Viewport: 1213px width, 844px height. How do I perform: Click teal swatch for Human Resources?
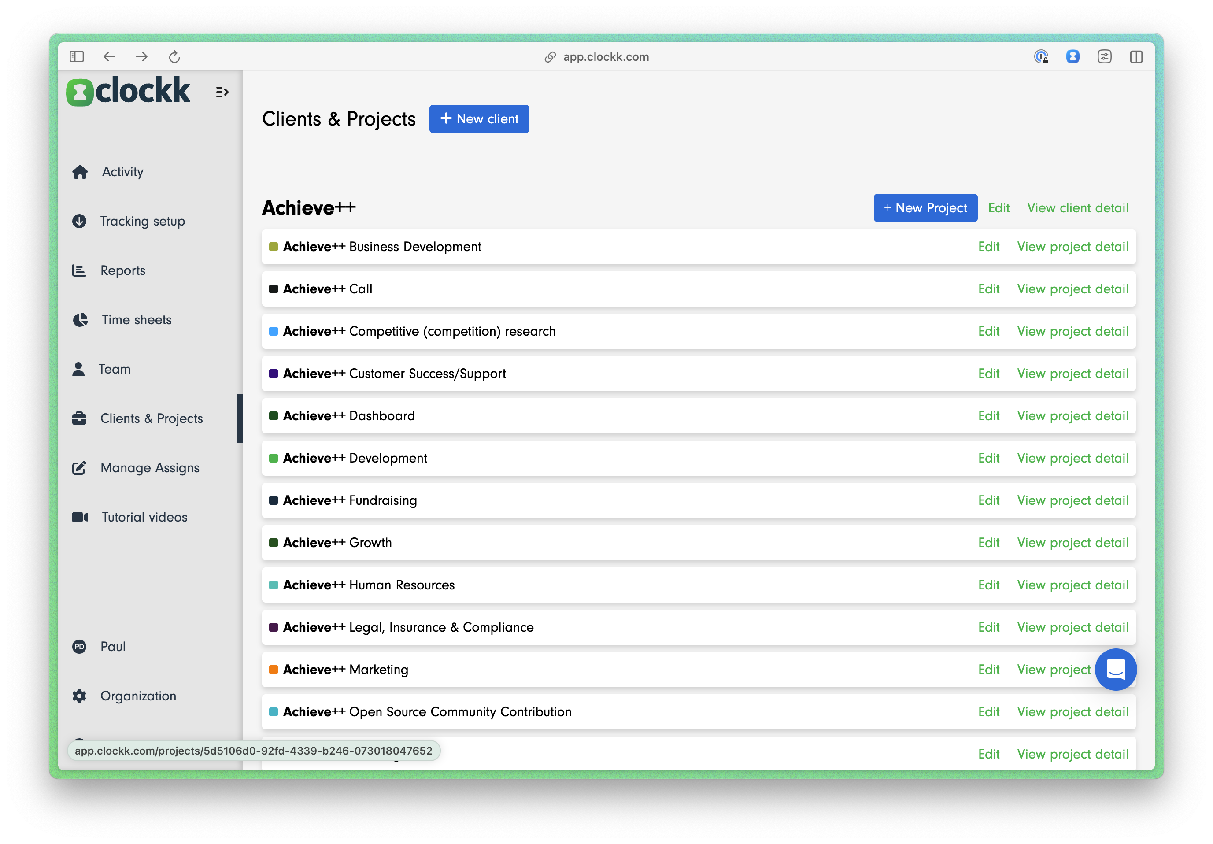point(274,585)
